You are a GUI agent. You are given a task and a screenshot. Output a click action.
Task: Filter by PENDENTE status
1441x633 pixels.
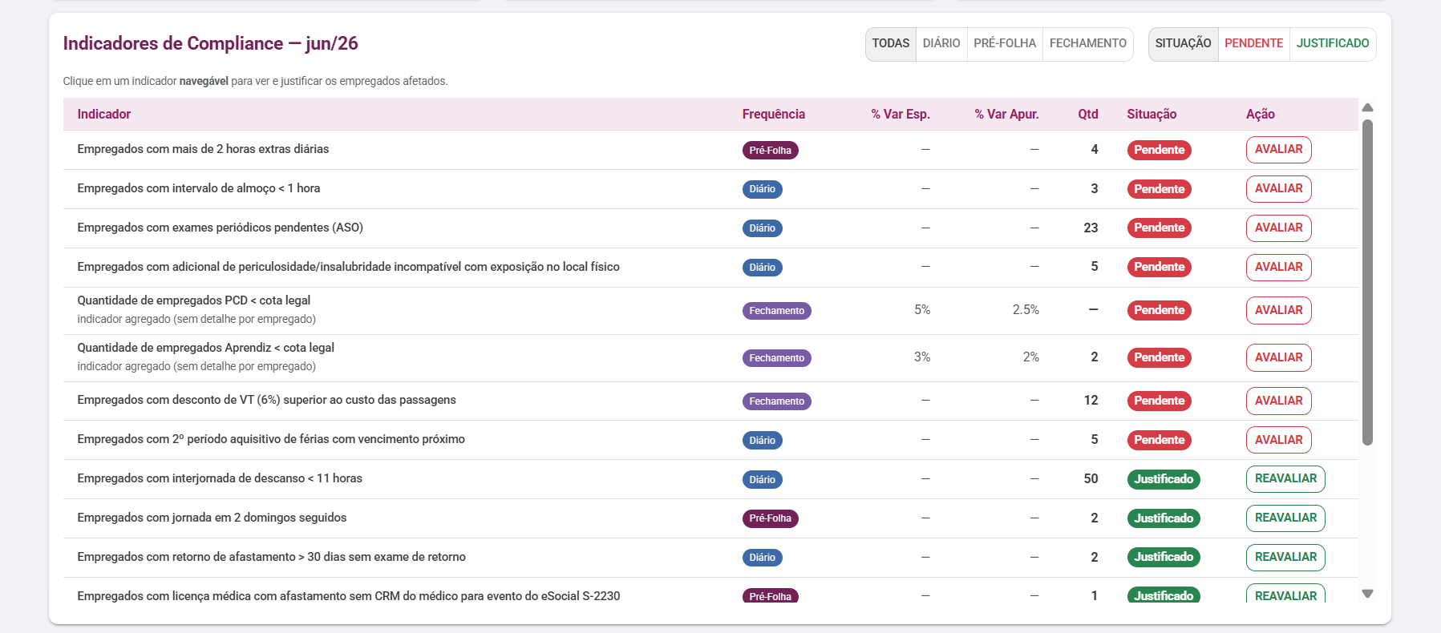(x=1254, y=44)
